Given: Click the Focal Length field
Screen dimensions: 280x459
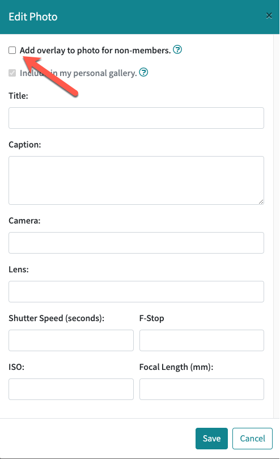Looking at the screenshot, I should (x=202, y=389).
